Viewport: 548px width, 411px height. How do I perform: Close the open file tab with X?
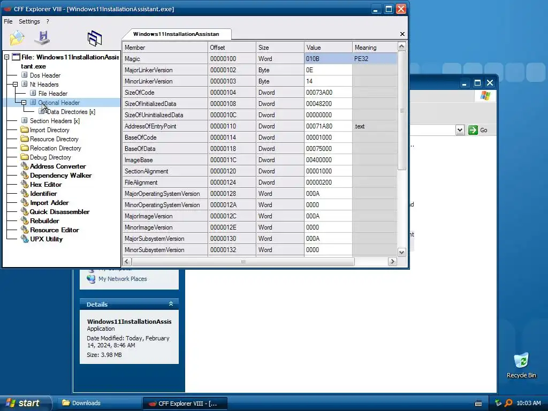[402, 34]
